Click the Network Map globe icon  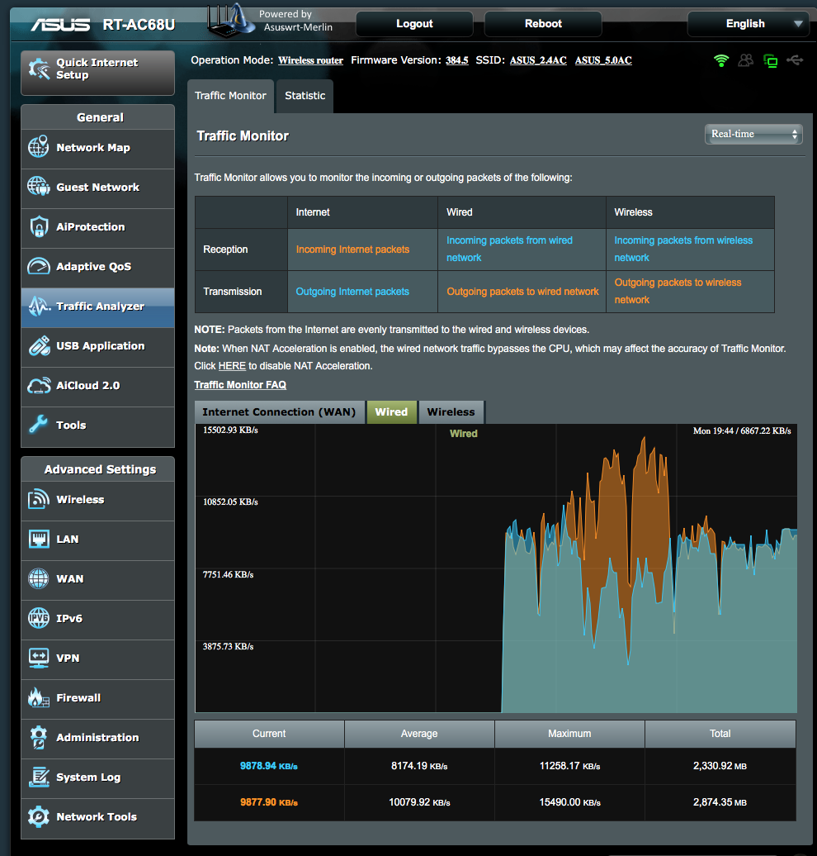pyautogui.click(x=39, y=148)
